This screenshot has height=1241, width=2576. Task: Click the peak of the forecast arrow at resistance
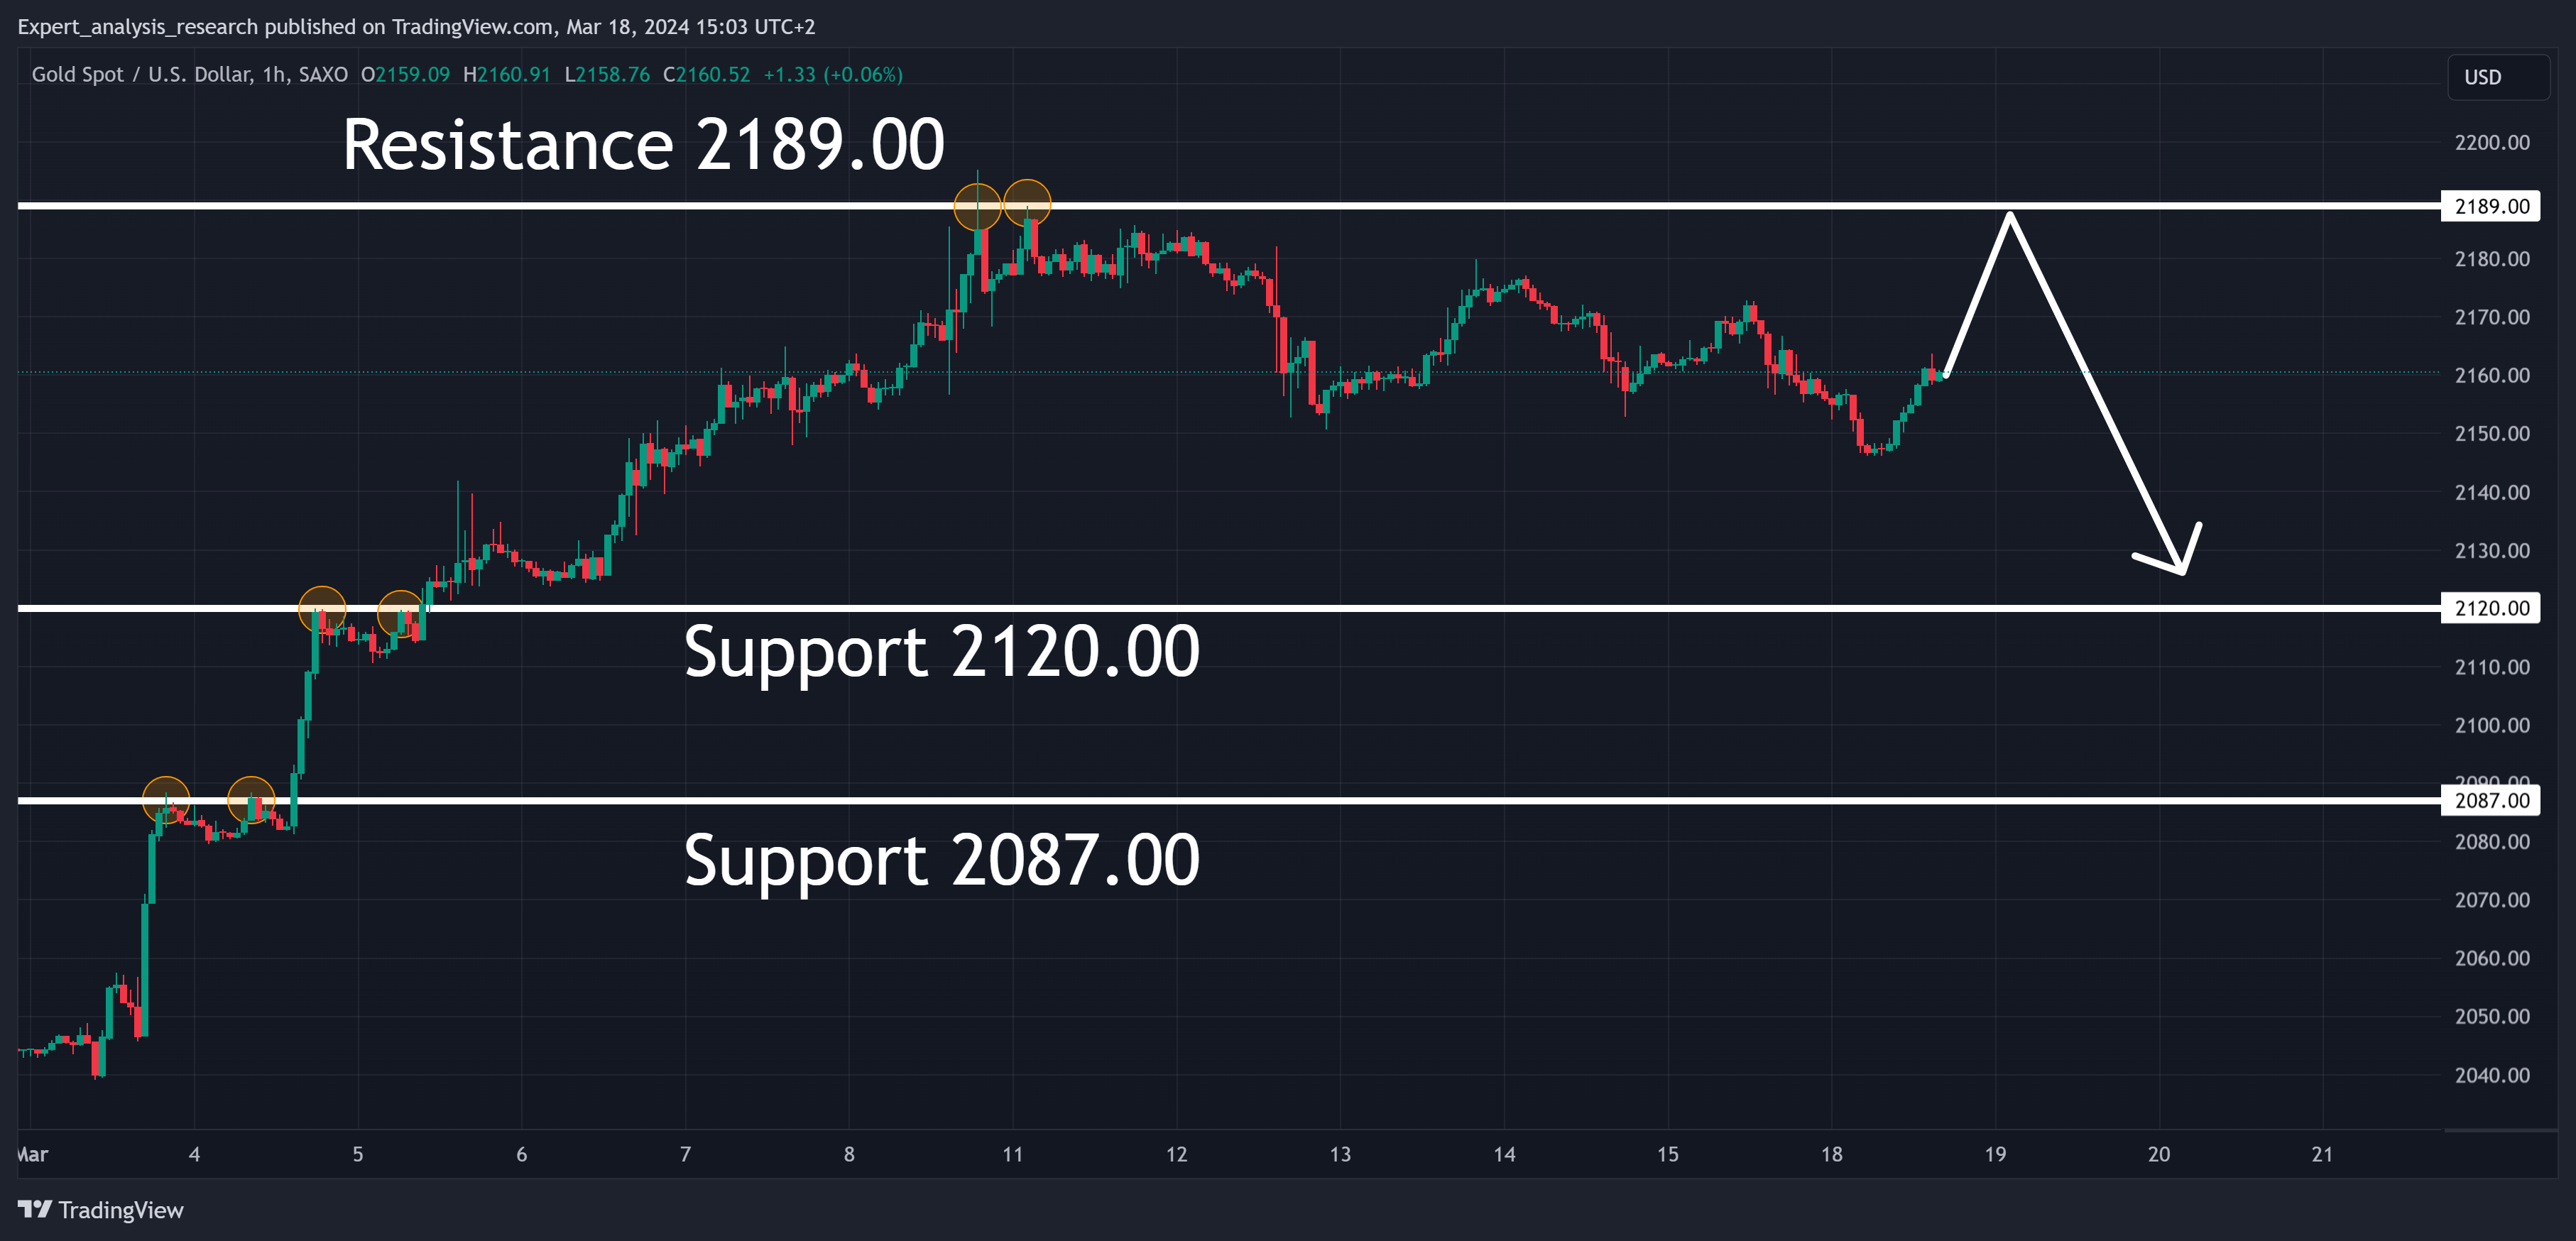pyautogui.click(x=2009, y=214)
